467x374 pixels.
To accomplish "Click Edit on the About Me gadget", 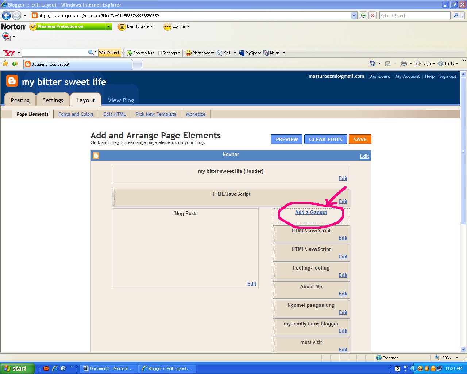I will (343, 294).
